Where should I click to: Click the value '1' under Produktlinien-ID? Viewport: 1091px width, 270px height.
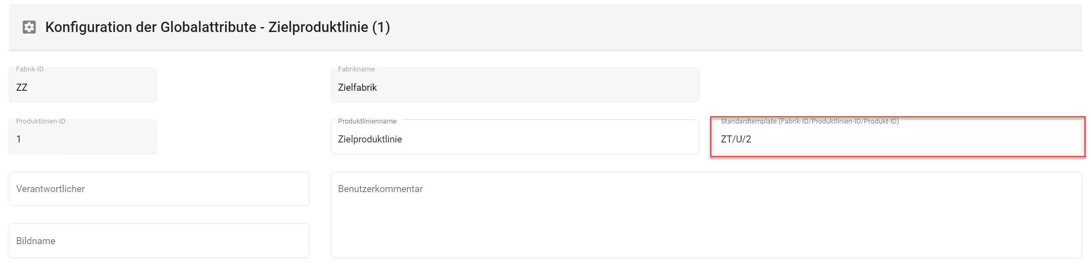pos(19,139)
